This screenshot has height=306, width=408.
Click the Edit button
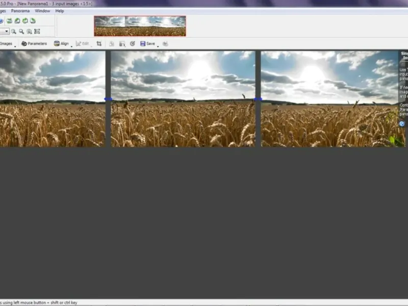pyautogui.click(x=82, y=44)
